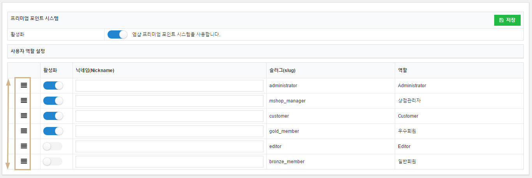Focus the nickname input for mshop_manager
This screenshot has width=532, height=178.
click(169, 101)
